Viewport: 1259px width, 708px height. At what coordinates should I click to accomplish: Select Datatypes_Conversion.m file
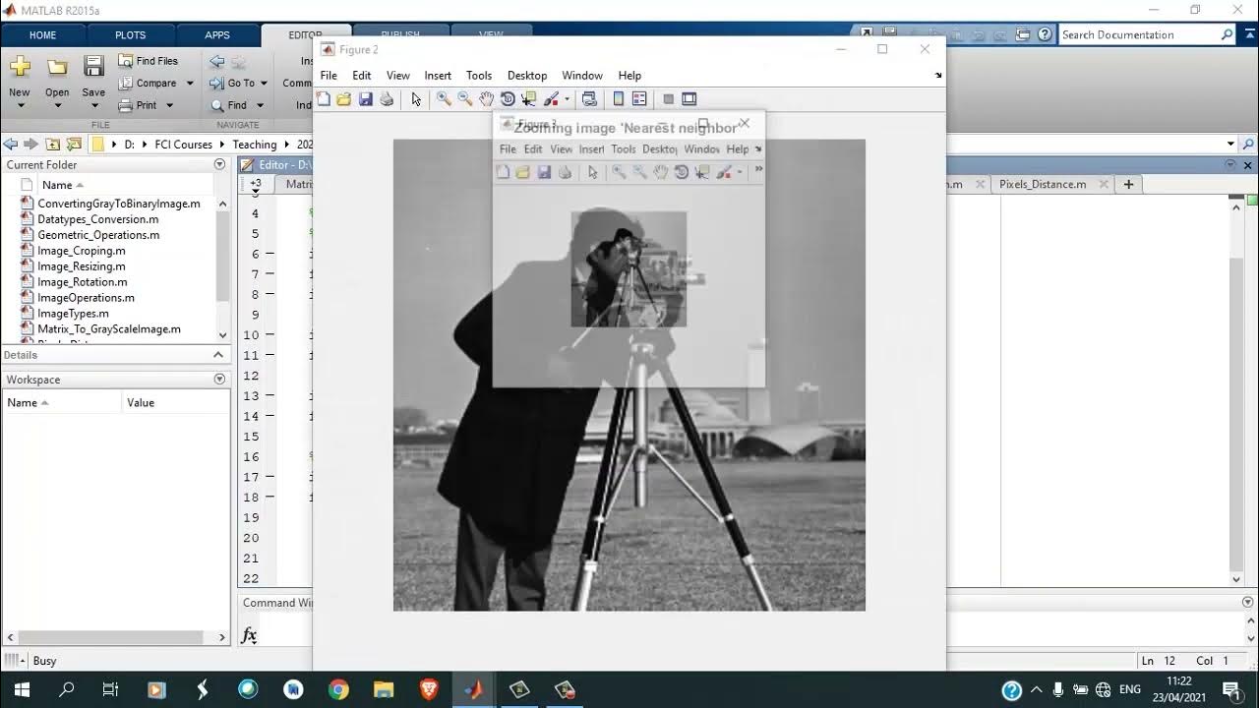pyautogui.click(x=97, y=219)
